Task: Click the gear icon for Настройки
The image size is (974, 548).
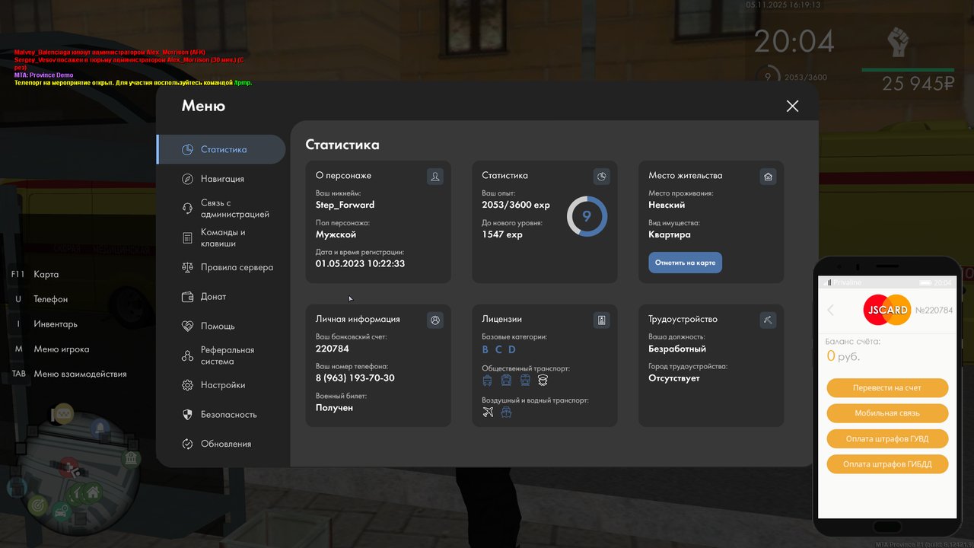Action: [x=187, y=385]
